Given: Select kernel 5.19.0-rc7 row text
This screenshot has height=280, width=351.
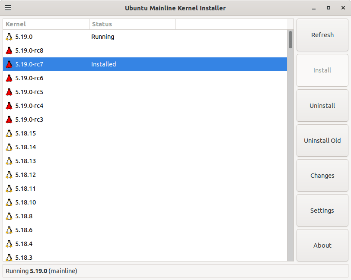Looking at the screenshot, I should (x=29, y=64).
